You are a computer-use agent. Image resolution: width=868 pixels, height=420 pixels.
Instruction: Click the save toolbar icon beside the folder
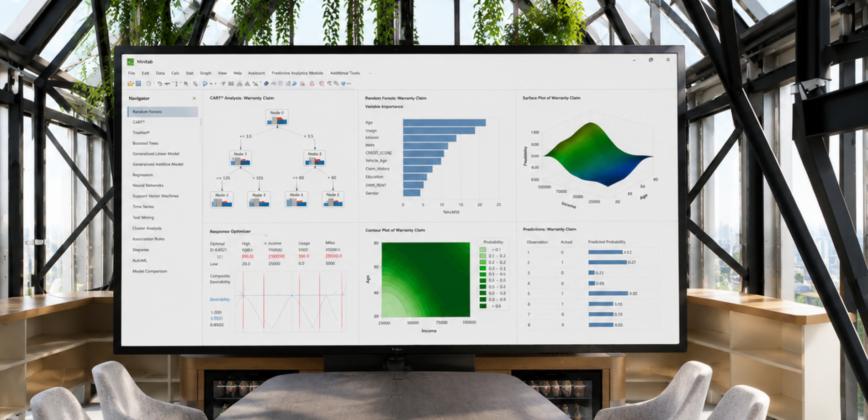coord(138,84)
